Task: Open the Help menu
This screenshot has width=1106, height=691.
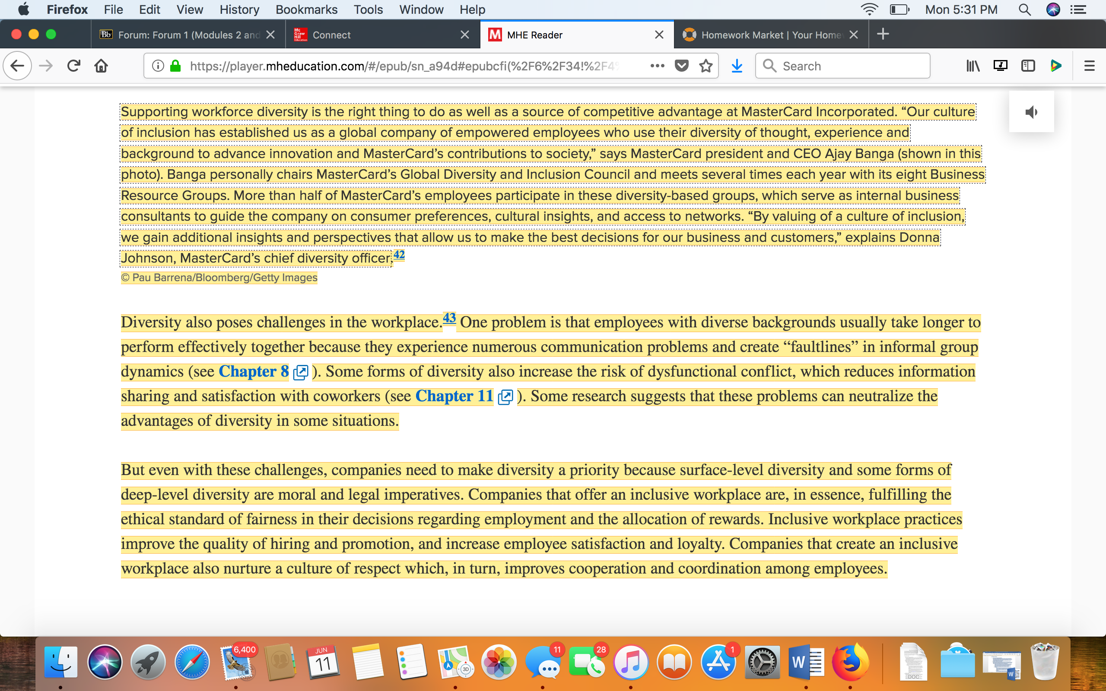Action: tap(472, 10)
